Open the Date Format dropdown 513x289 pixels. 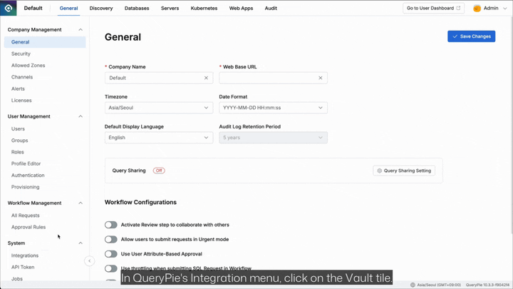point(273,108)
